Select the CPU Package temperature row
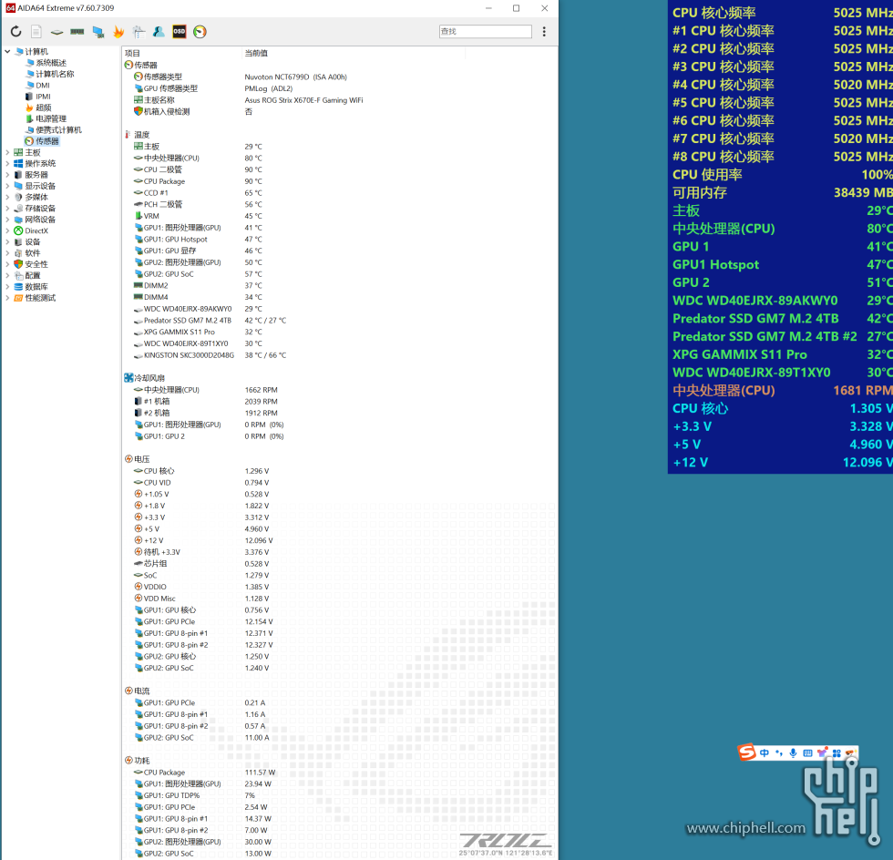This screenshot has height=860, width=893. click(x=339, y=181)
